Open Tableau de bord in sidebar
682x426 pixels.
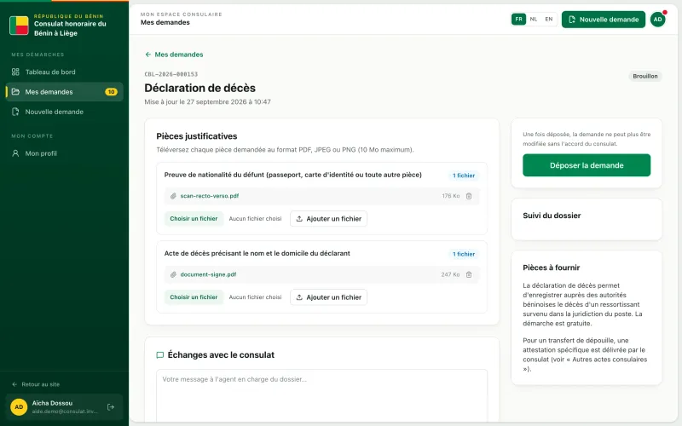[65, 72]
